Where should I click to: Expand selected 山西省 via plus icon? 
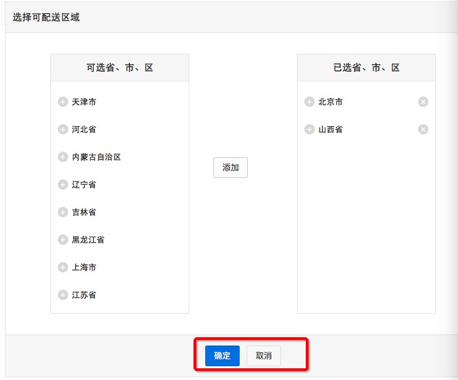[309, 129]
